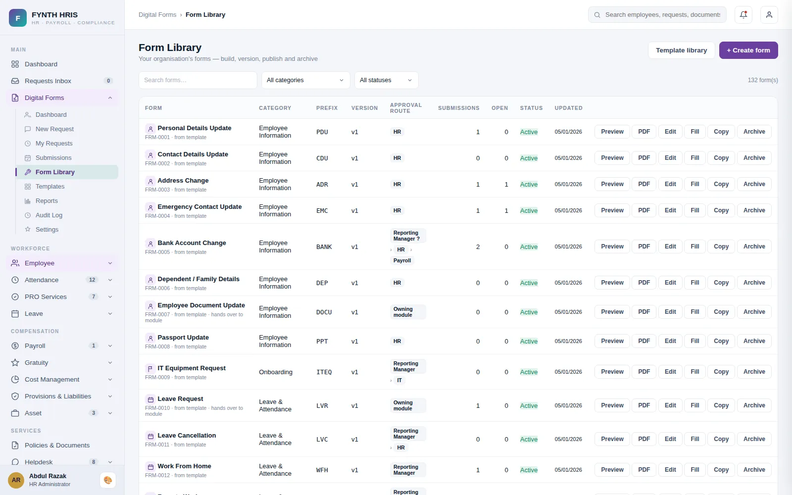Open the All categories dropdown
The height and width of the screenshot is (495, 792).
[x=305, y=80]
